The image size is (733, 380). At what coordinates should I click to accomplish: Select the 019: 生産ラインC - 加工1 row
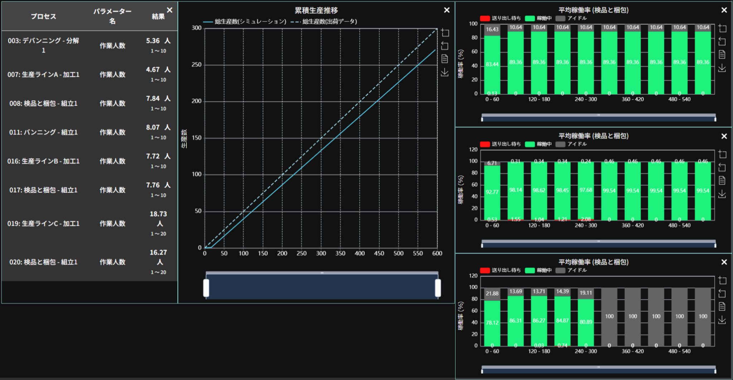[x=44, y=224]
